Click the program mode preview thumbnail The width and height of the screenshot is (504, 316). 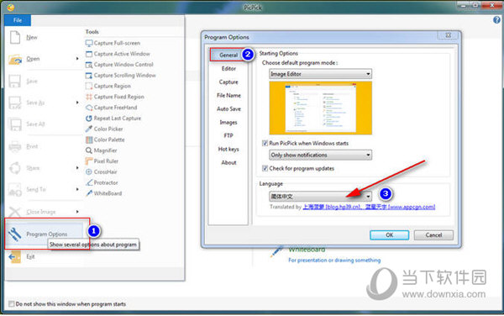321,108
